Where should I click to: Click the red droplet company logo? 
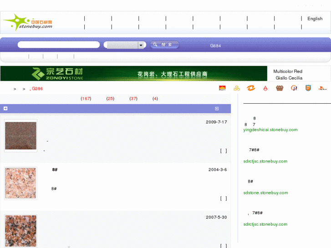(265, 88)
